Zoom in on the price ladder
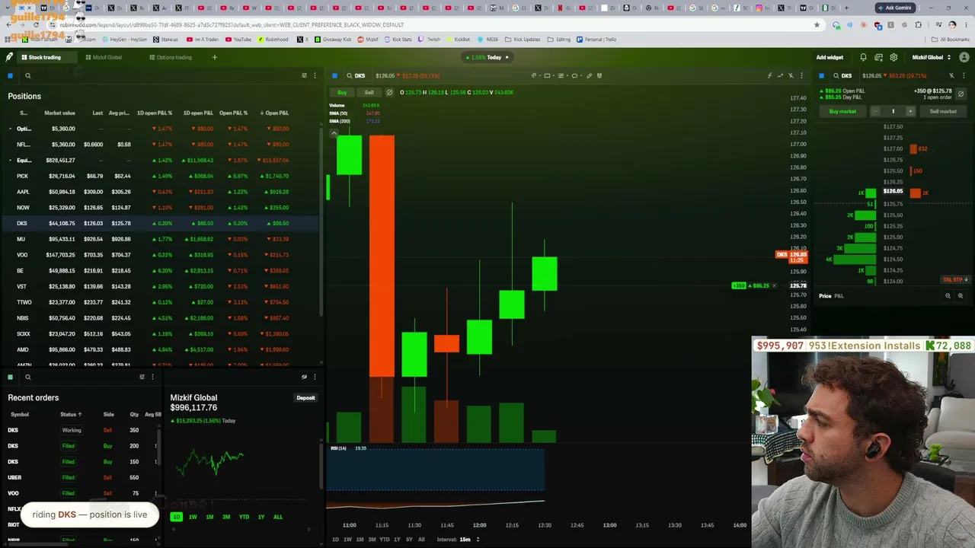The height and width of the screenshot is (548, 975). pyautogui.click(x=961, y=296)
